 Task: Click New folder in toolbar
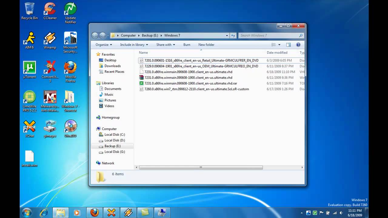pyautogui.click(x=206, y=45)
